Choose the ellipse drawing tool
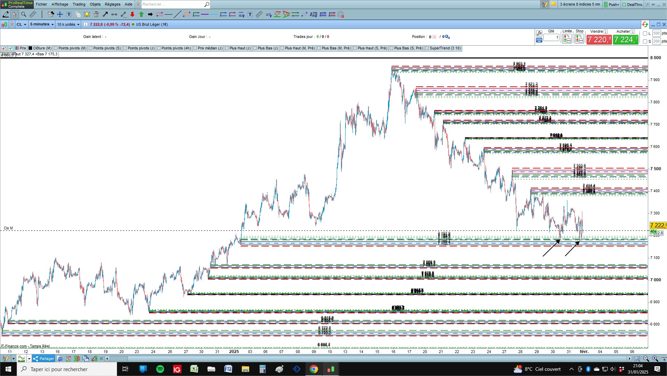Viewport: 667px width, 376px height. pos(187,14)
